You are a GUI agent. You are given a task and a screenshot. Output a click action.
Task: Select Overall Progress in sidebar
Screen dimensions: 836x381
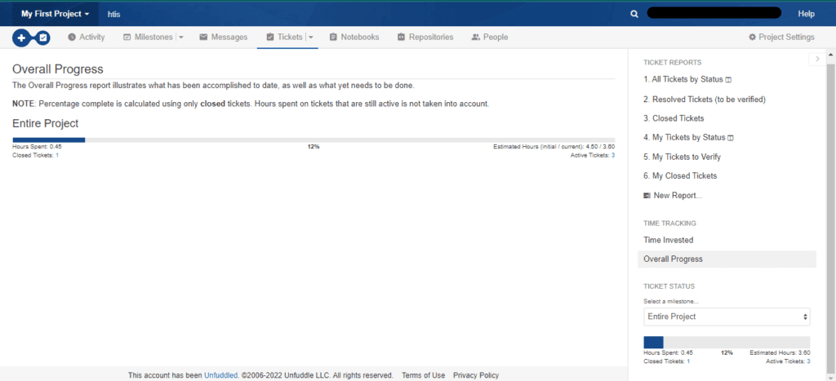click(727, 259)
